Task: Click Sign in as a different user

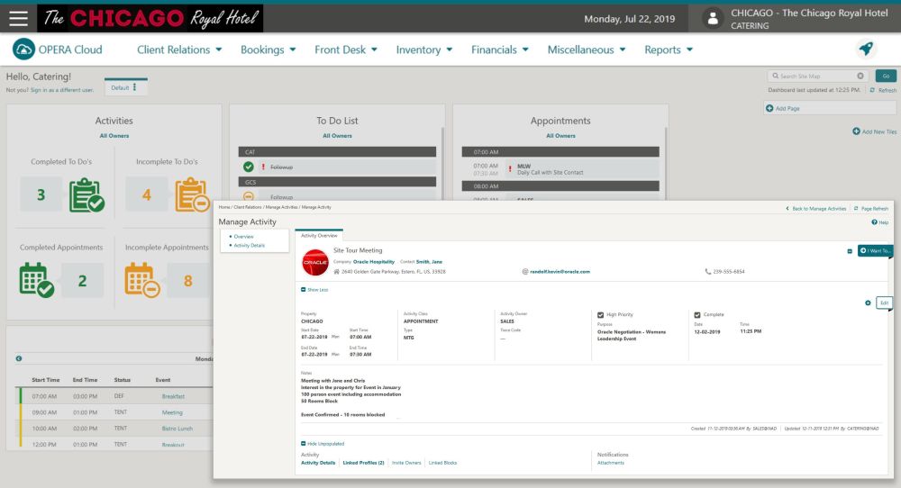Action: click(62, 90)
